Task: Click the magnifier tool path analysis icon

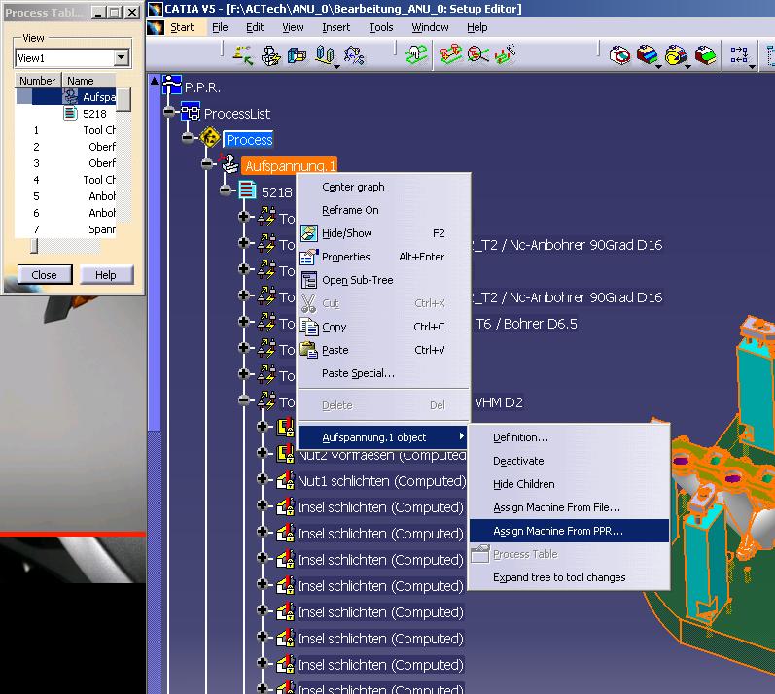Action: tap(478, 54)
